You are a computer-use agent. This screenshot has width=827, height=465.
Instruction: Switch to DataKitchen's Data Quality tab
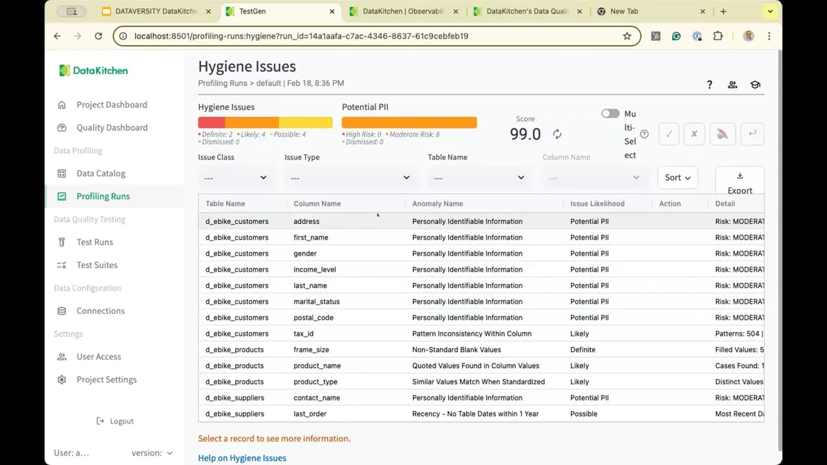click(527, 12)
